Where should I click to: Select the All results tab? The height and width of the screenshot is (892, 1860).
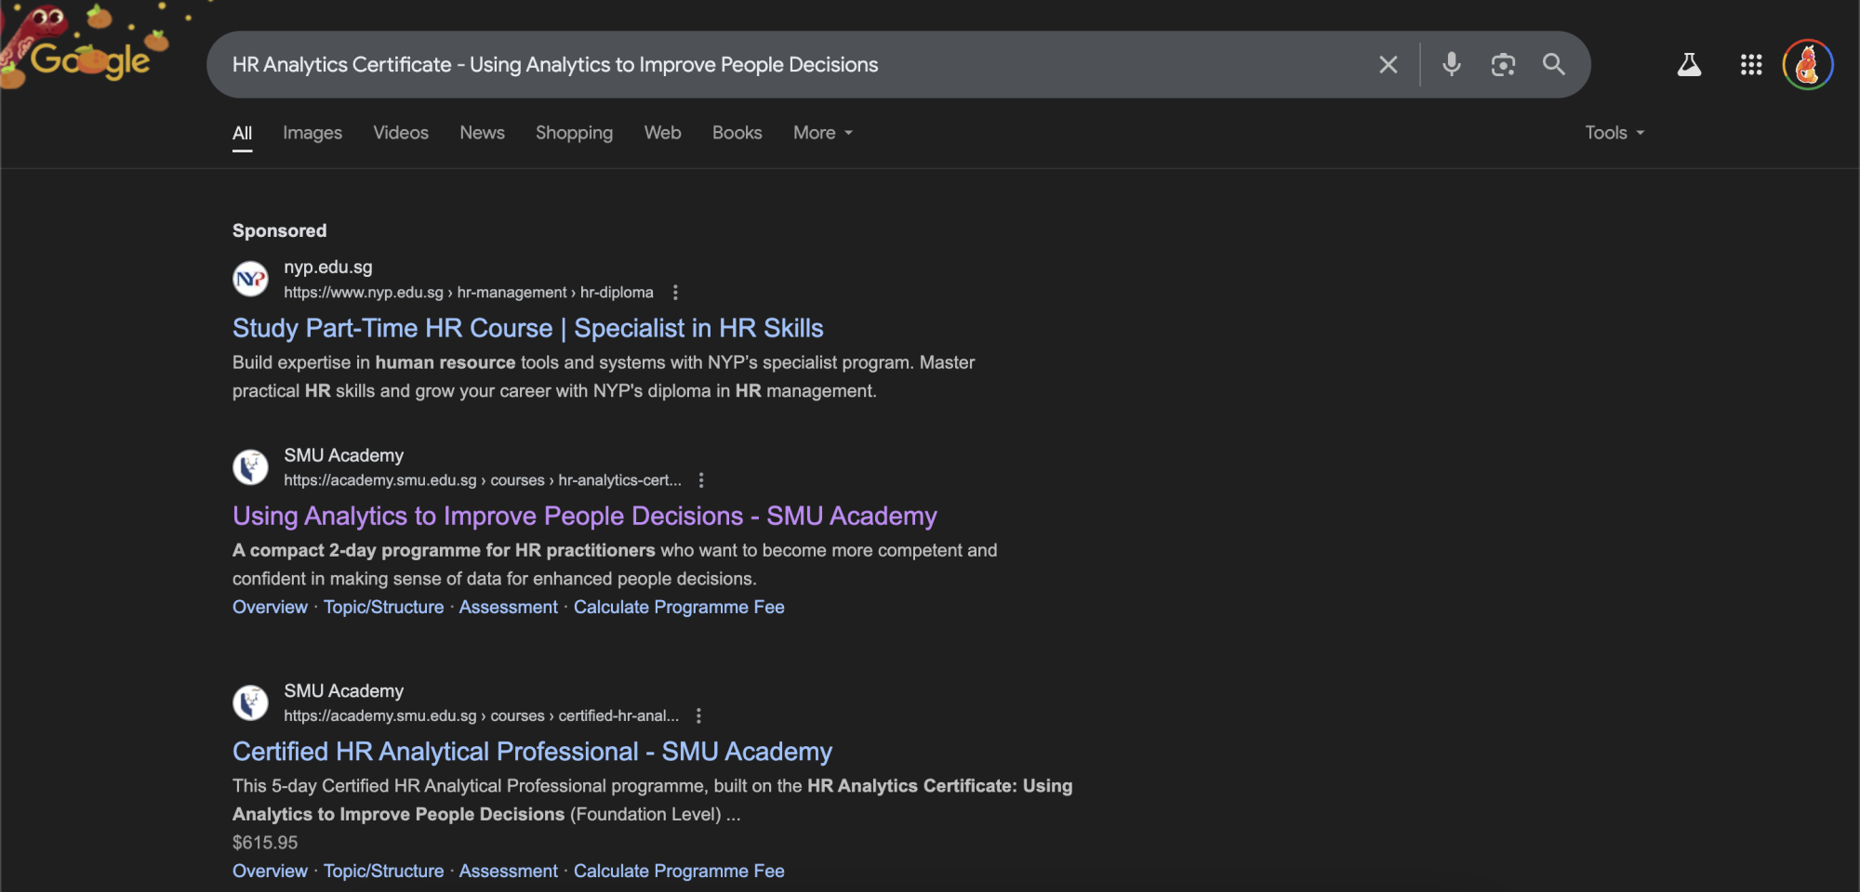click(242, 133)
